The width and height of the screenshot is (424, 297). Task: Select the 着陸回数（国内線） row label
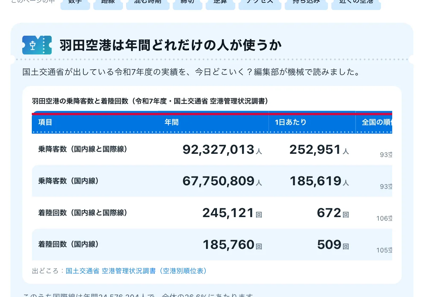69,244
